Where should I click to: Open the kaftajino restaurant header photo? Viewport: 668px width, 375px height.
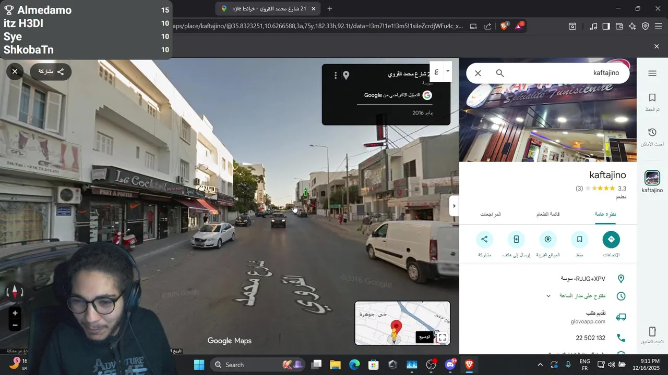click(x=548, y=122)
